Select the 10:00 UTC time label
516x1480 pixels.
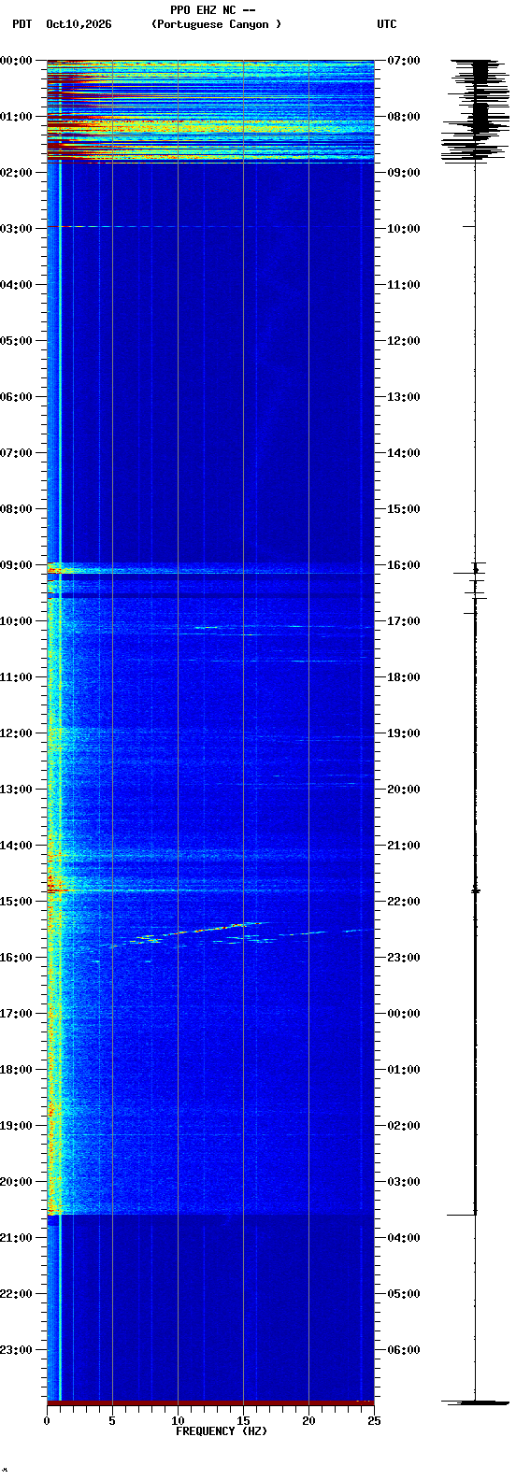pos(404,229)
